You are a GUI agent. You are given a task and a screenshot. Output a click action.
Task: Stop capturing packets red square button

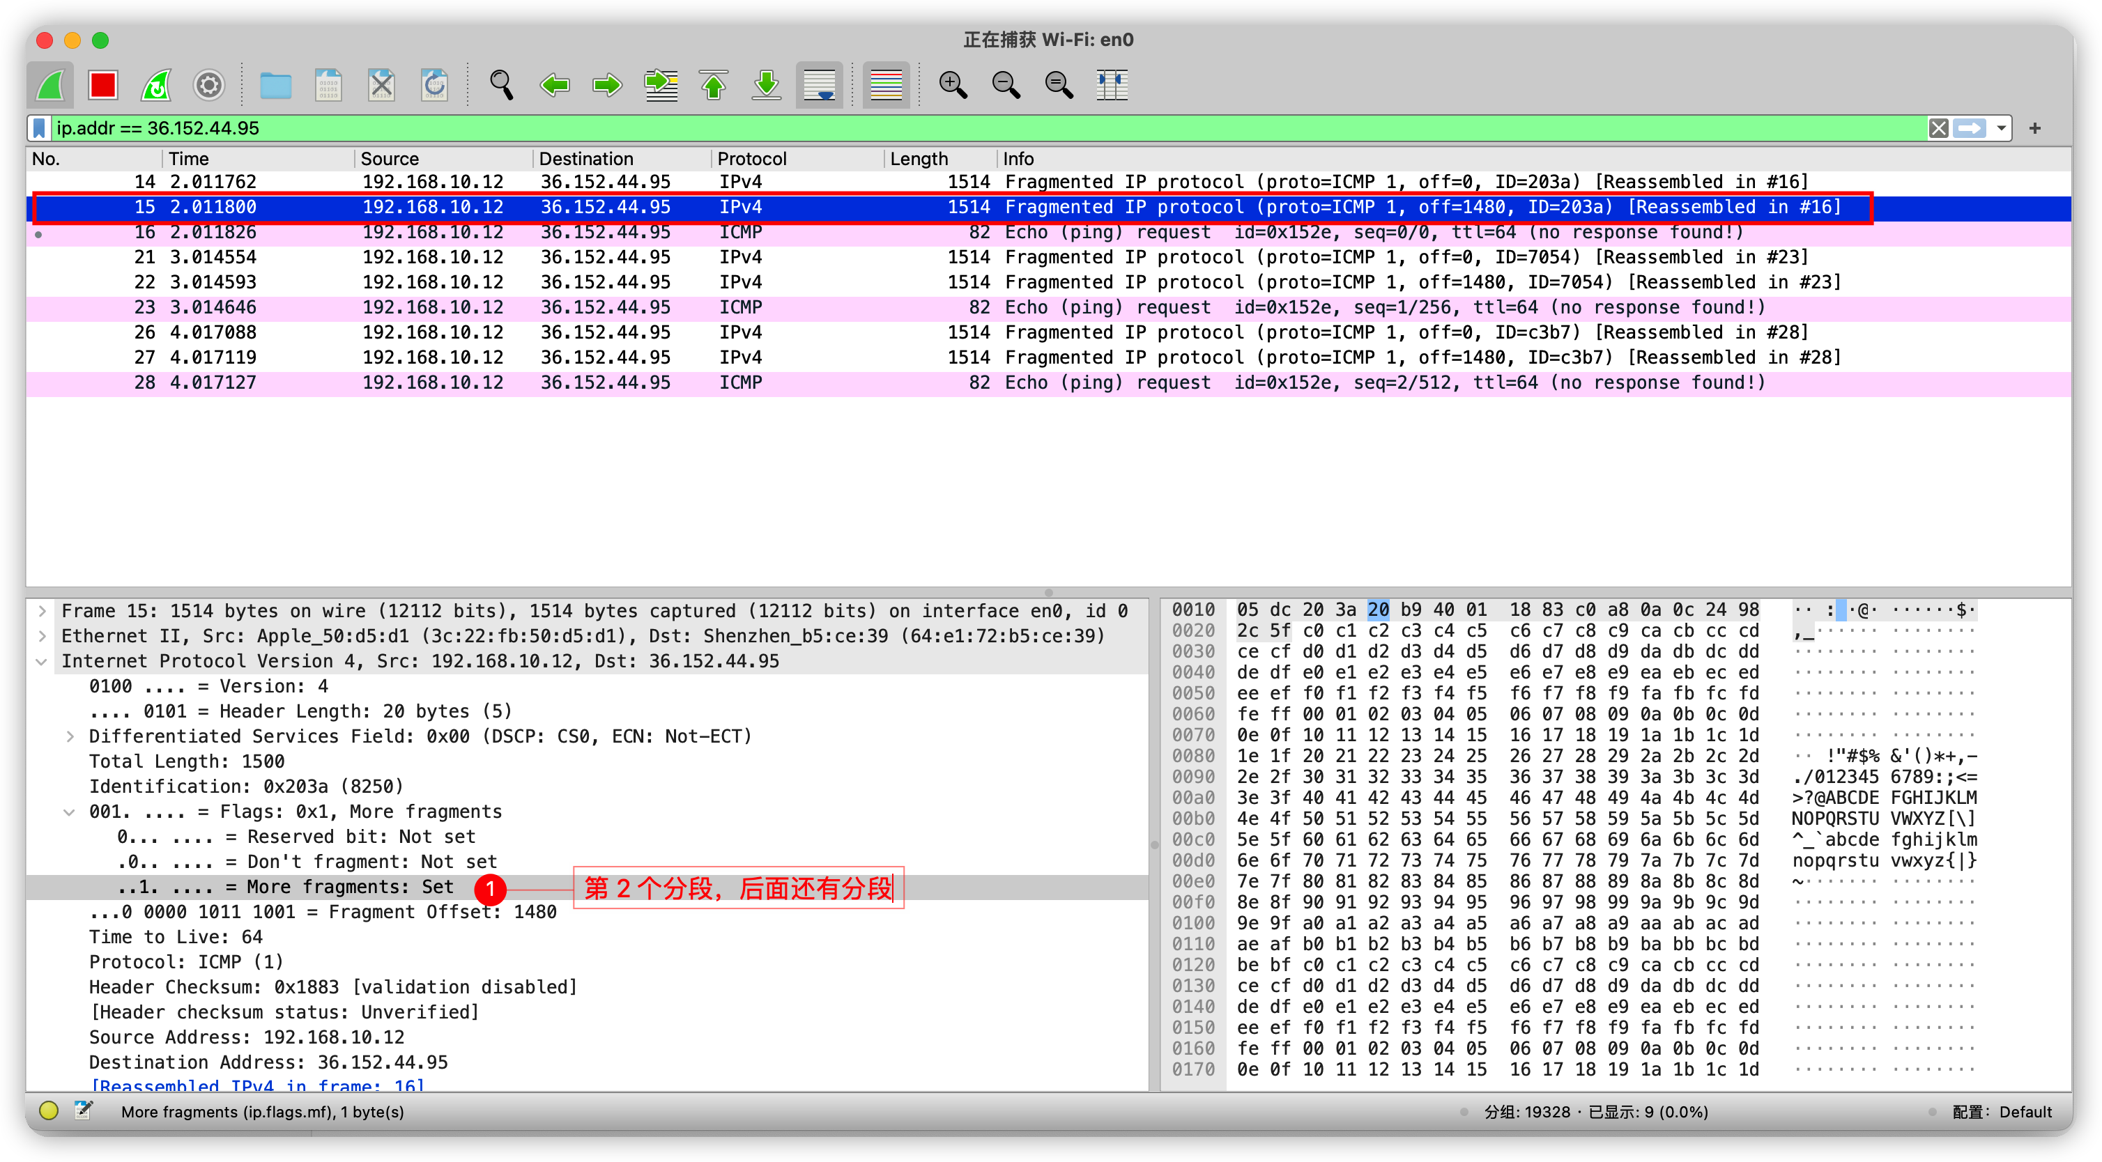(x=103, y=85)
